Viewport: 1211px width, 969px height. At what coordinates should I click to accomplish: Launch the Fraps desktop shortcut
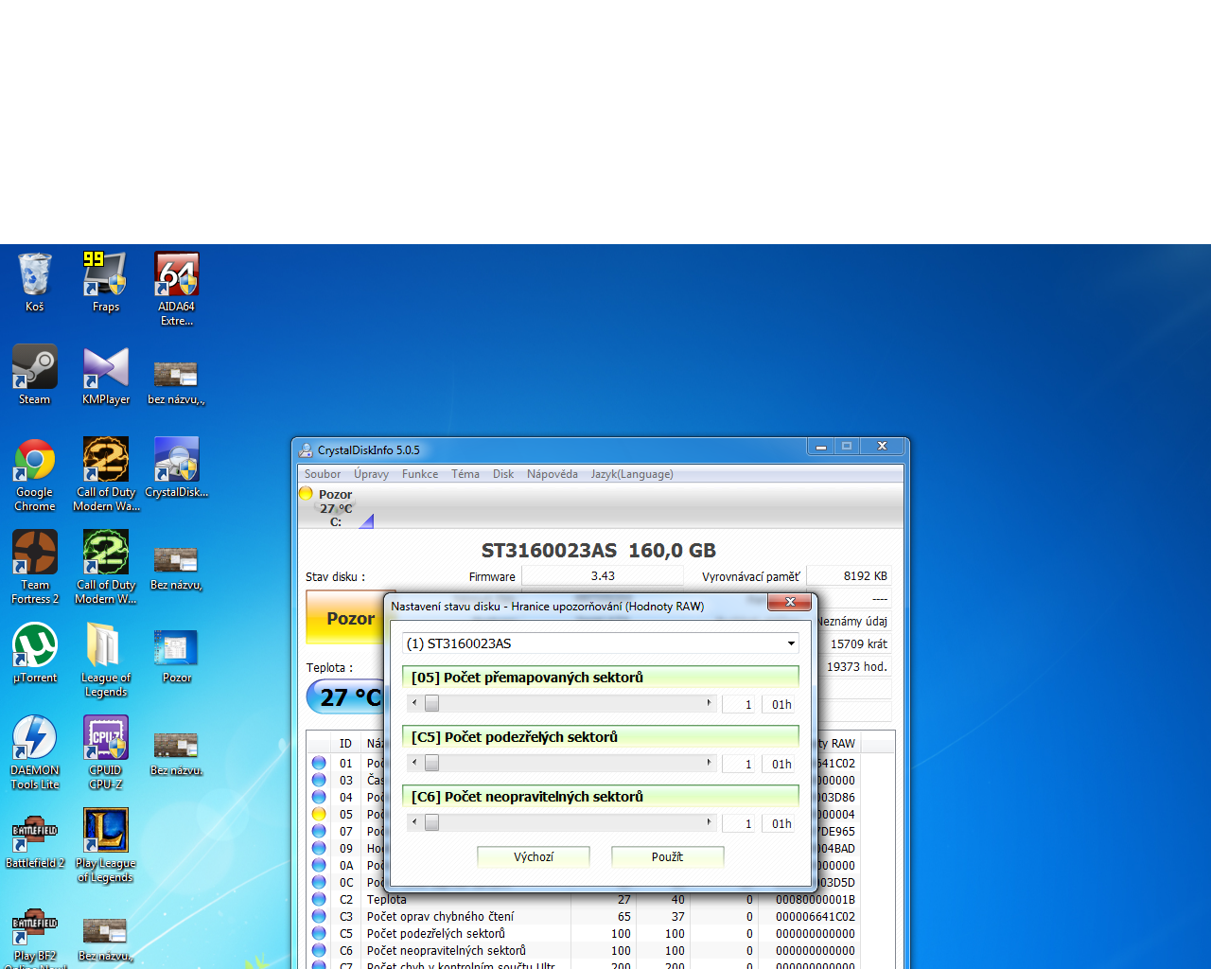coord(105,281)
